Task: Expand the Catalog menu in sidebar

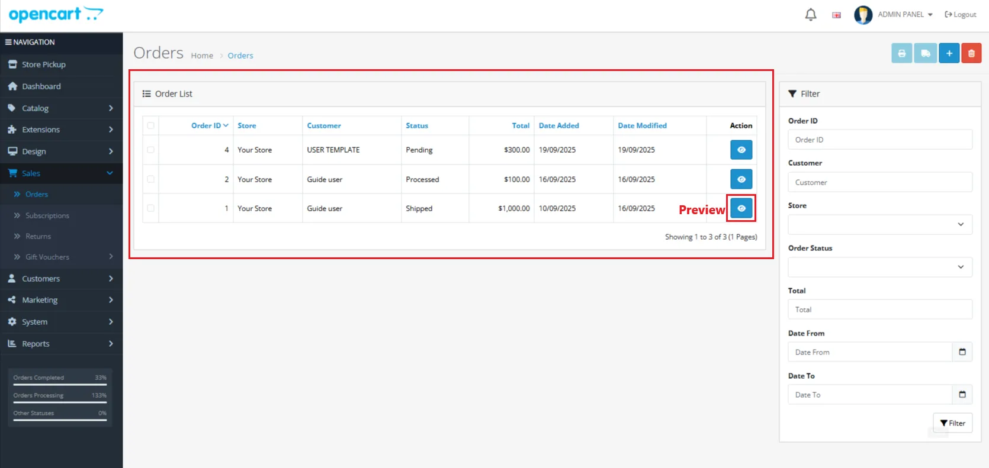Action: click(x=61, y=108)
